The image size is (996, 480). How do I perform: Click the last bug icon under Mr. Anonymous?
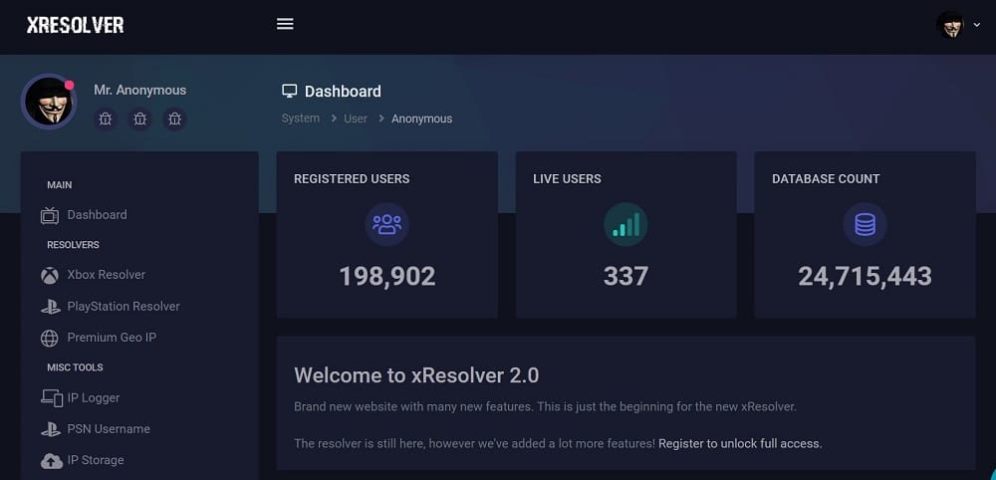[x=174, y=119]
